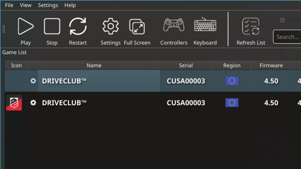Open the Keyboard bindings icon
Image resolution: width=301 pixels, height=169 pixels.
pyautogui.click(x=205, y=26)
